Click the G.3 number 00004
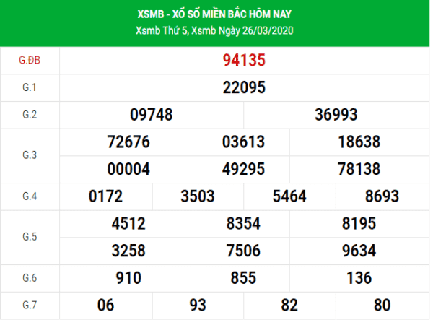 tap(128, 169)
